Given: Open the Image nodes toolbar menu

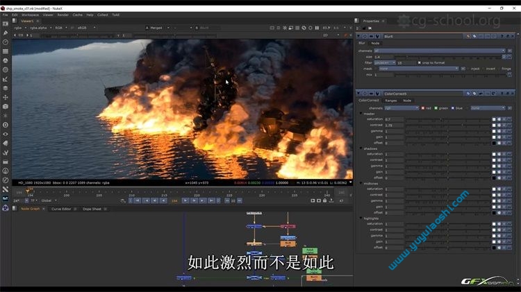Looking at the screenshot, I should [6, 24].
